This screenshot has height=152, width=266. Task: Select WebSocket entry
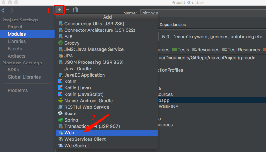coord(107,146)
